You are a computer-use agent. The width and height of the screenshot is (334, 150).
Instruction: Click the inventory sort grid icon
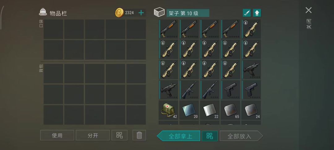119,135
